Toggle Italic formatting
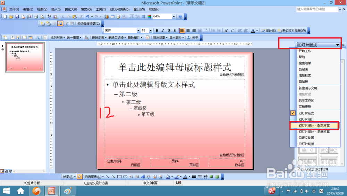The width and height of the screenshot is (347, 196). pyautogui.click(x=163, y=31)
